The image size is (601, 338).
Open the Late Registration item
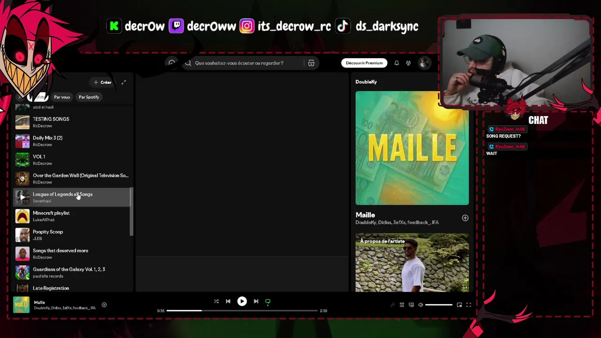click(x=72, y=287)
